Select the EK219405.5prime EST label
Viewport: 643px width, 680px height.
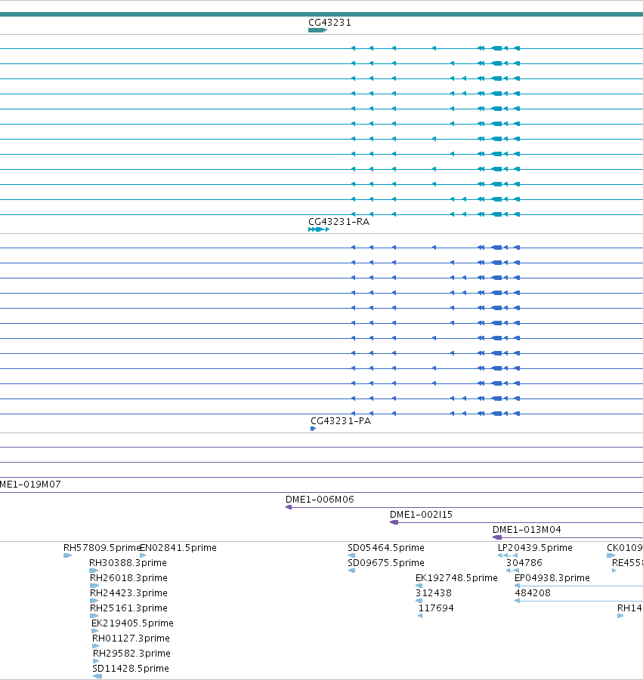132,623
